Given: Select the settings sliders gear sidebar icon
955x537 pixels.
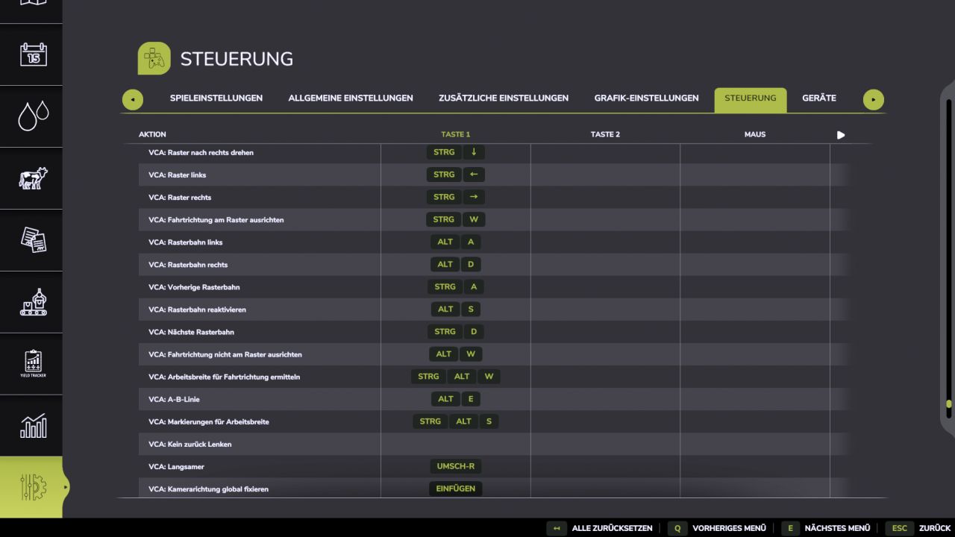Looking at the screenshot, I should coord(33,487).
